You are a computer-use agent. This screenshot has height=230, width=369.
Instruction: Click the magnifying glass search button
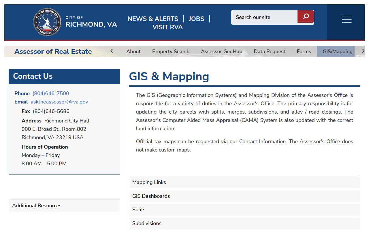point(306,17)
